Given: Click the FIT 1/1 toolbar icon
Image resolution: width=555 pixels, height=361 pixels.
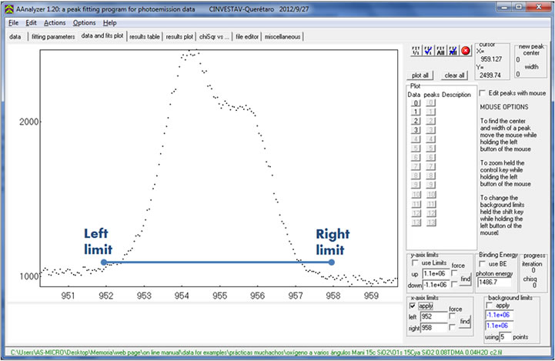Looking at the screenshot, I should (416, 51).
